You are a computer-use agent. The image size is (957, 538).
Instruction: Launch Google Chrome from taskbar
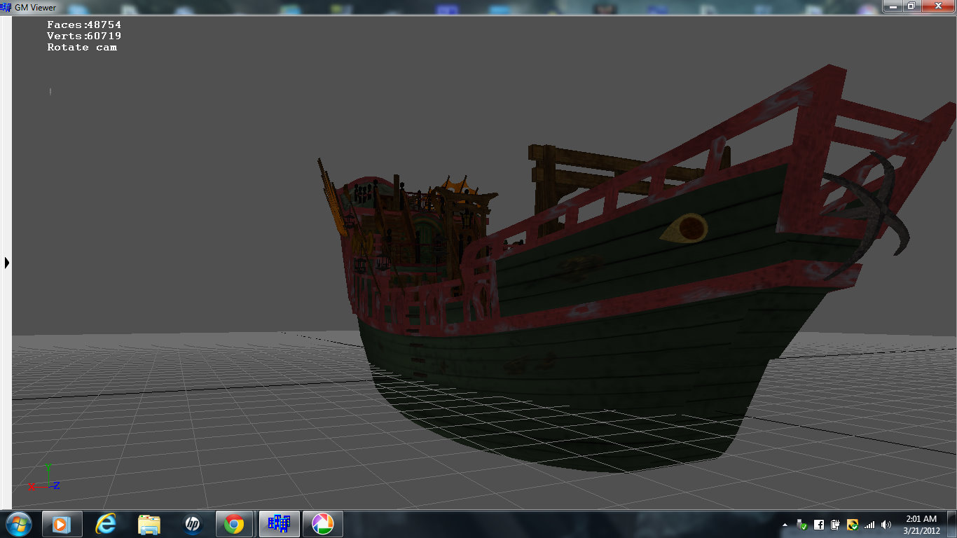[235, 524]
